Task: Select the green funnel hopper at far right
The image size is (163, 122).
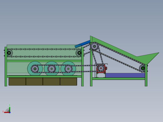Action: [148, 58]
